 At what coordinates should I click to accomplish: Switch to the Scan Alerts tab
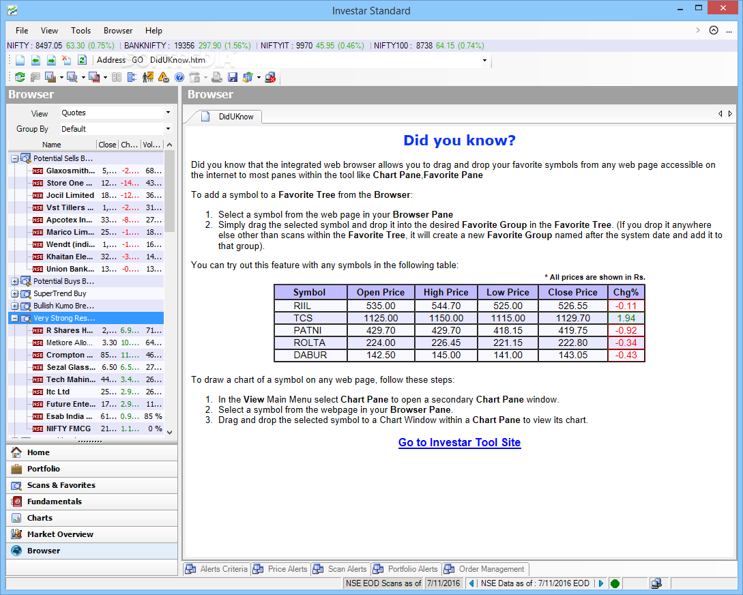340,569
